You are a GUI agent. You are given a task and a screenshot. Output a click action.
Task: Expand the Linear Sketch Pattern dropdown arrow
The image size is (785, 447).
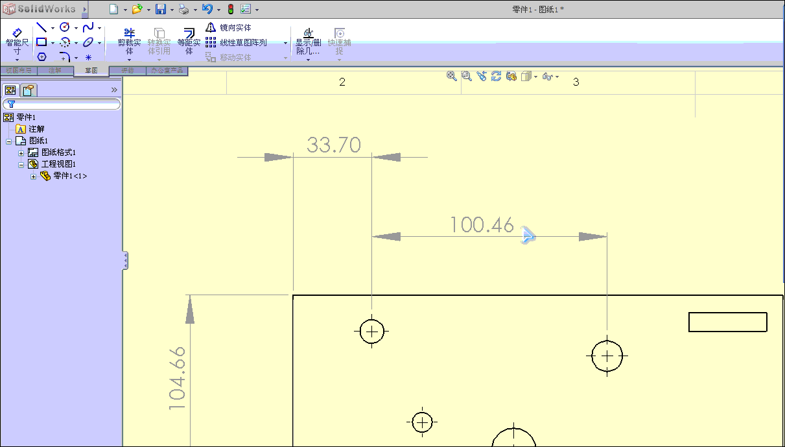click(285, 43)
